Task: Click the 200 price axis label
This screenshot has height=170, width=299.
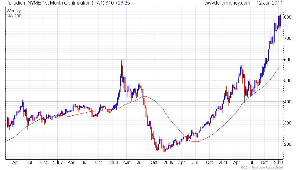Action: tap(287, 144)
